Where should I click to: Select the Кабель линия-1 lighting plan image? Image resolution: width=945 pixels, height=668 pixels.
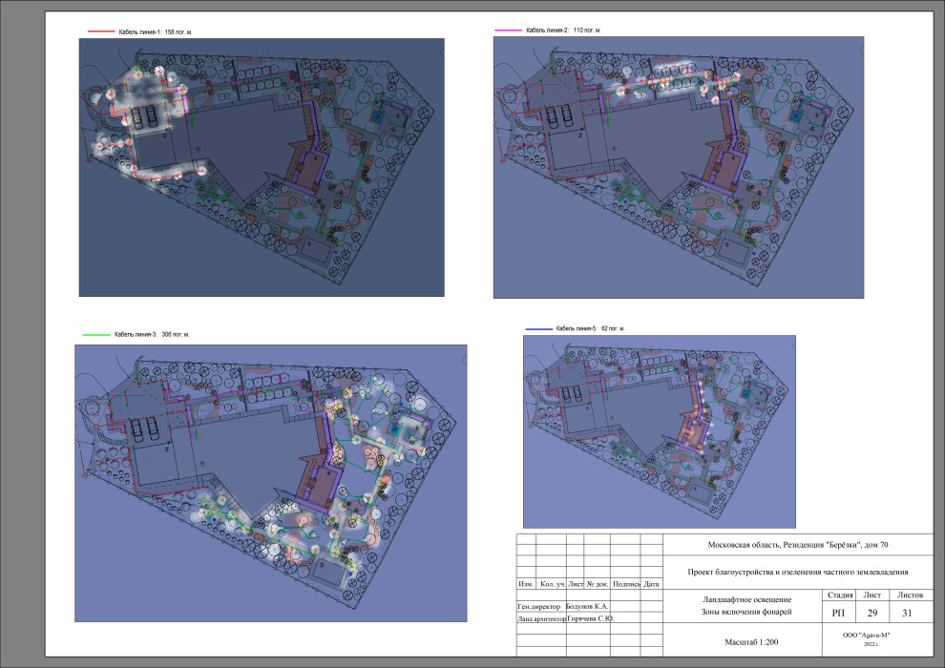[261, 167]
